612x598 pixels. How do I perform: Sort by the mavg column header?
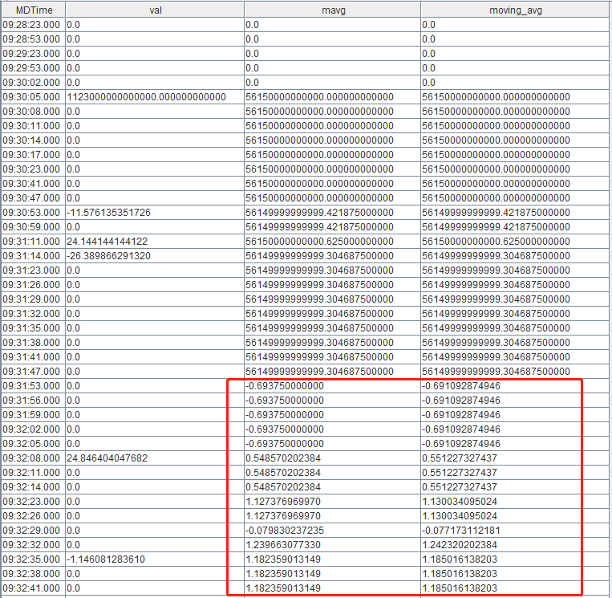point(332,10)
